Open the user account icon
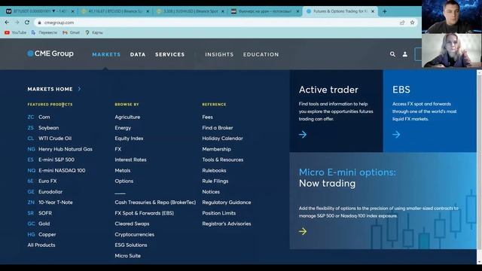The image size is (482, 271). pyautogui.click(x=405, y=54)
